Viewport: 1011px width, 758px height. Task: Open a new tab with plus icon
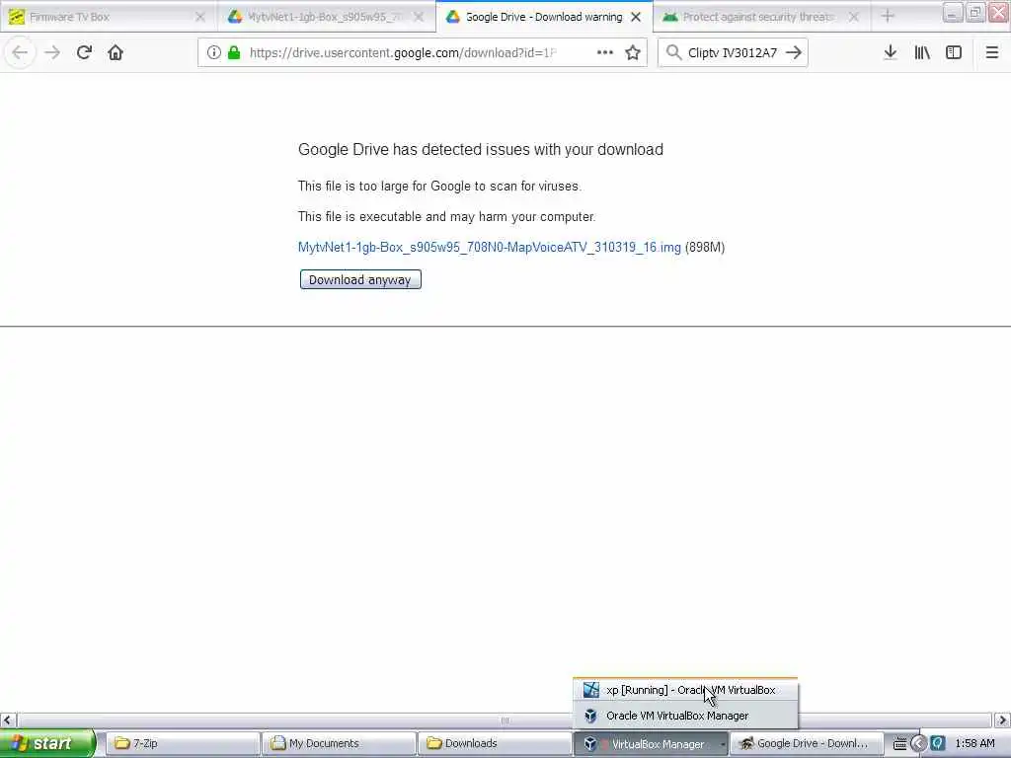(x=888, y=16)
